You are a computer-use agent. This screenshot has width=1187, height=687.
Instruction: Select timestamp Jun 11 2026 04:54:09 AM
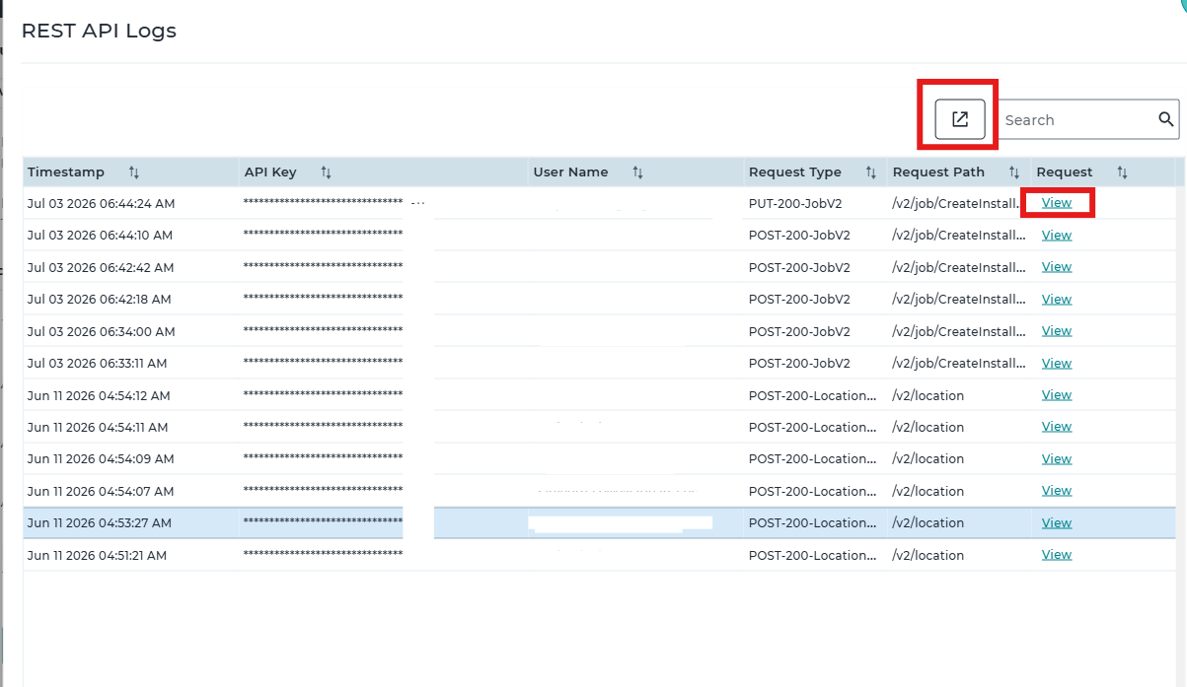pyautogui.click(x=101, y=458)
